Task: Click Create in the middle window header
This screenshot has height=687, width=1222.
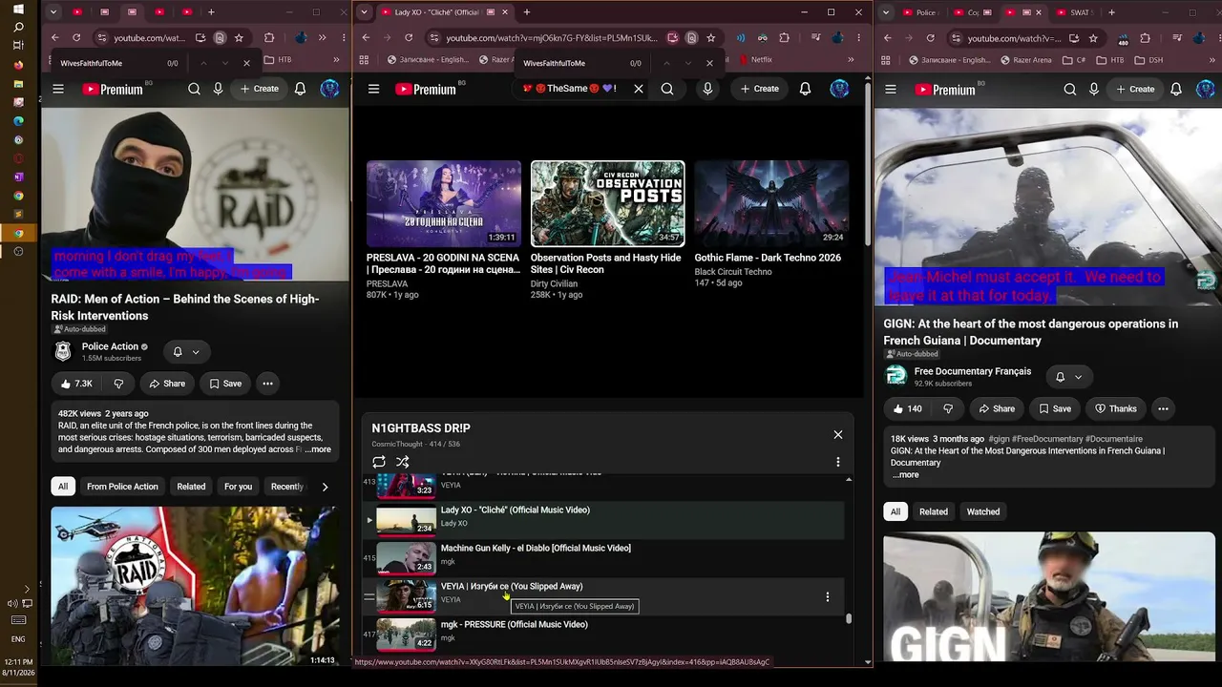Action: pyautogui.click(x=758, y=89)
